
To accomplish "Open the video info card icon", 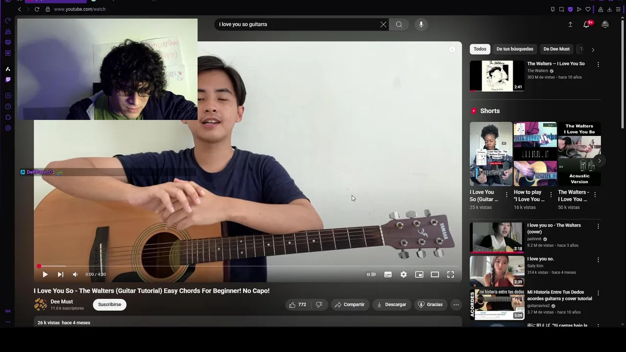I will pyautogui.click(x=452, y=49).
